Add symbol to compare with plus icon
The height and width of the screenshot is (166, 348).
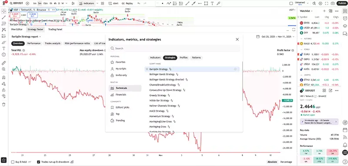pos(27,3)
